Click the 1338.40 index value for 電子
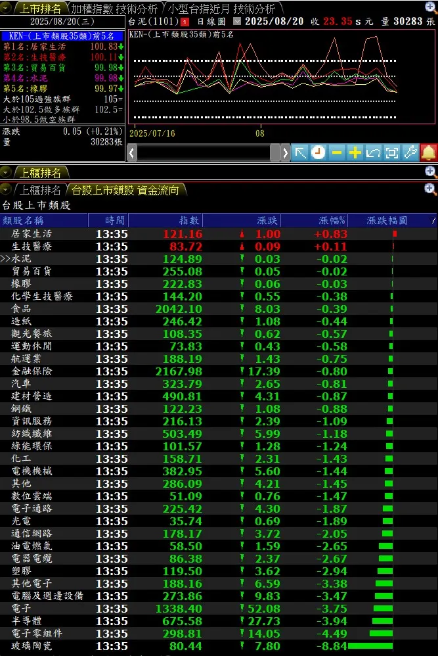Screen dimensions: 438x656 (179, 608)
